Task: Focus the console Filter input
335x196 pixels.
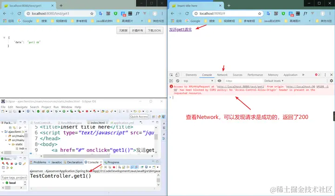Action: (243, 81)
